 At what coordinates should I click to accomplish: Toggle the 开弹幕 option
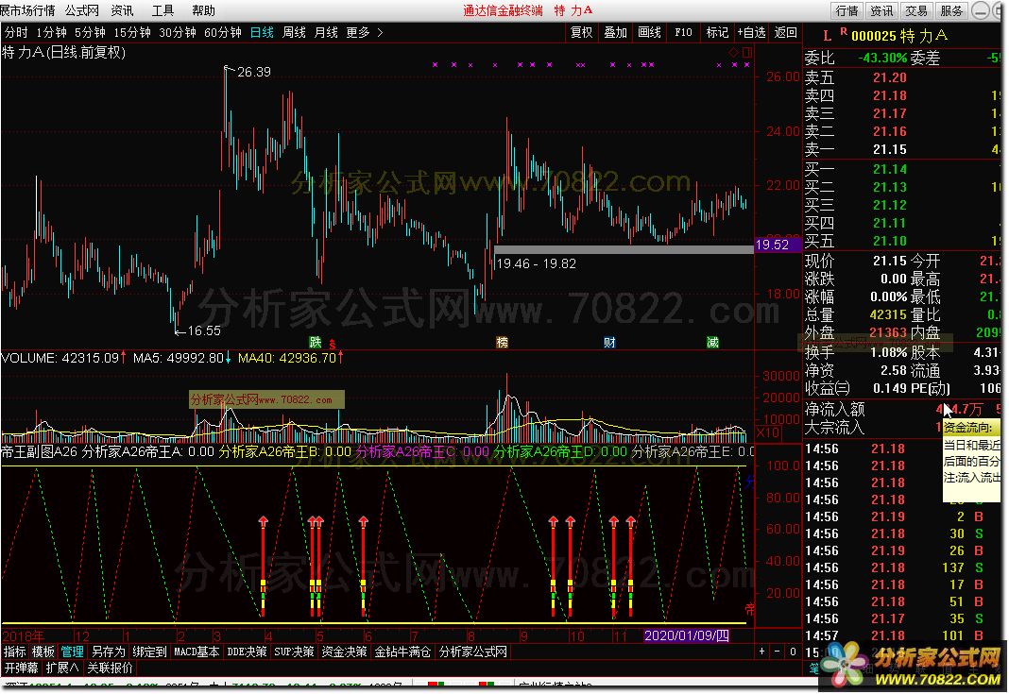click(x=21, y=668)
